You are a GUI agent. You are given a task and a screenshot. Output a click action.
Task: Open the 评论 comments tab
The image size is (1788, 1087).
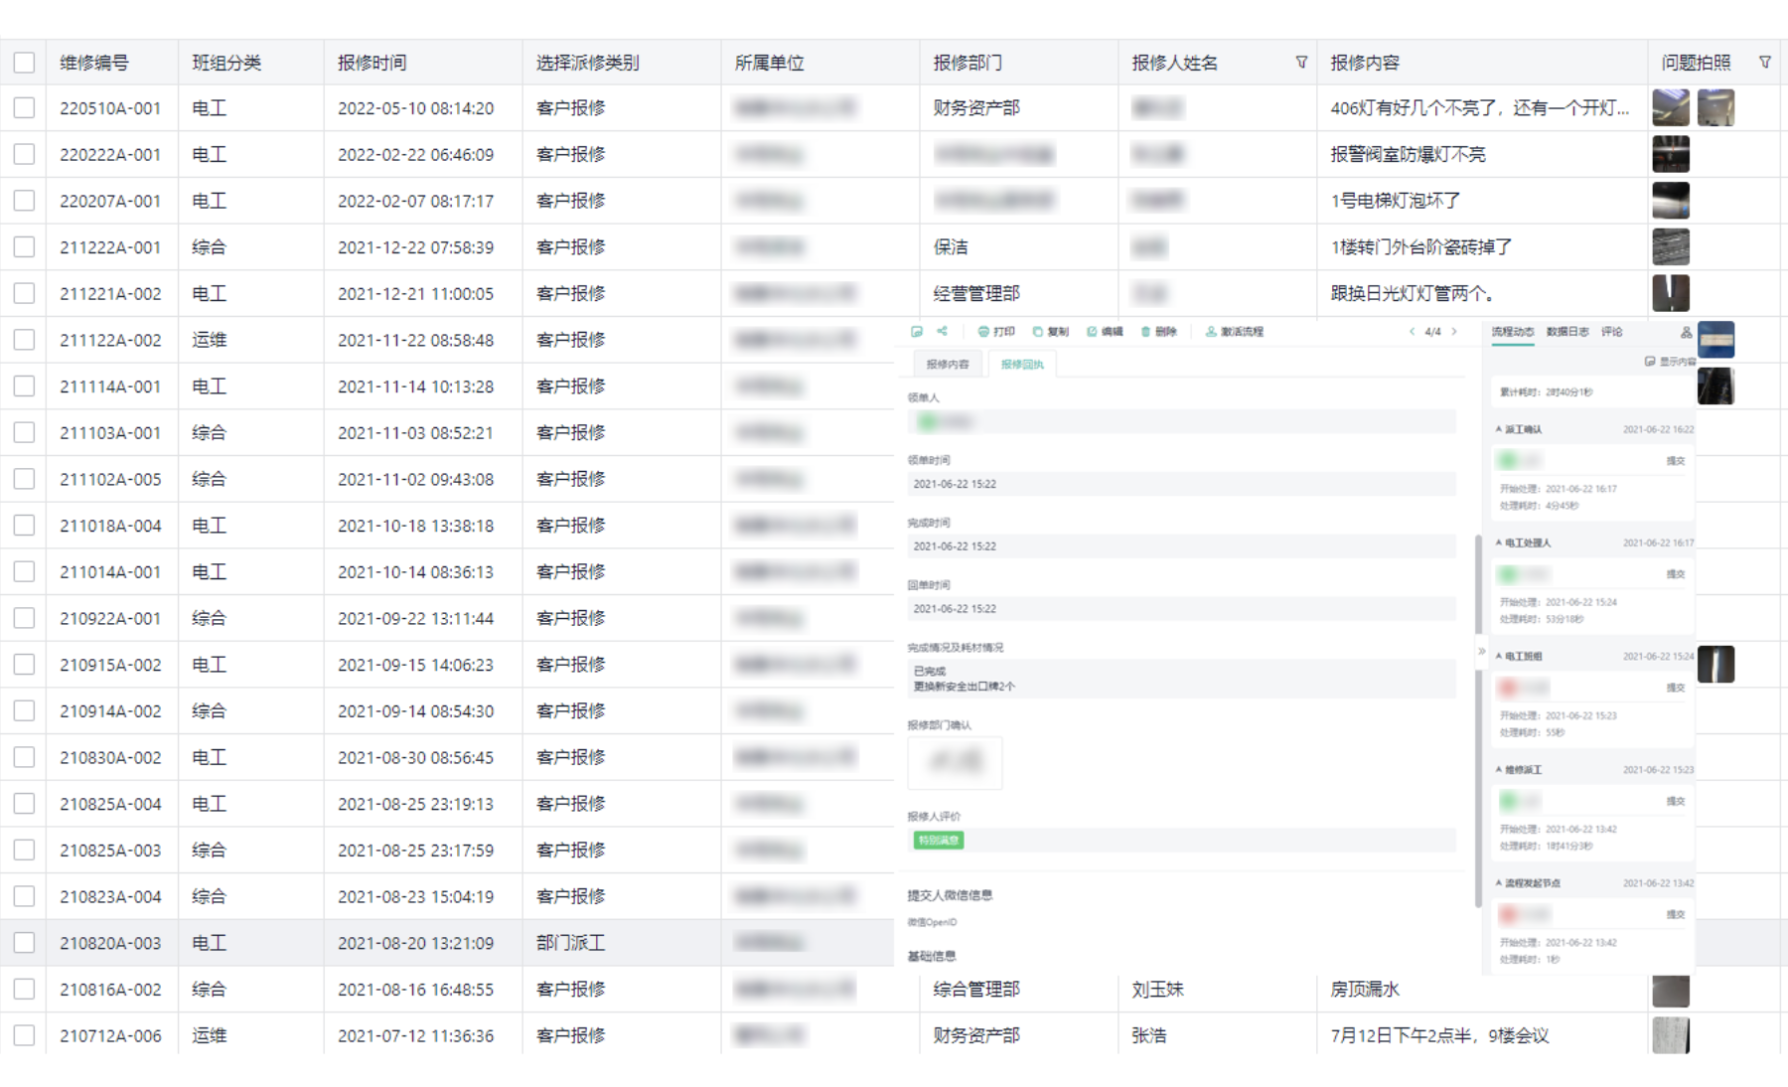(x=1611, y=332)
